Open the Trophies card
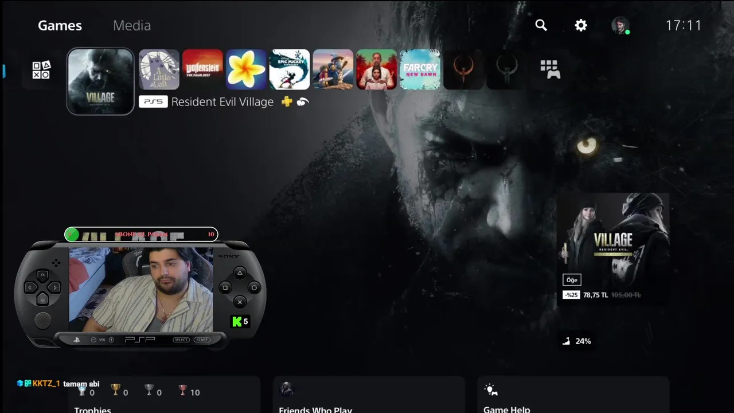 tap(164, 395)
